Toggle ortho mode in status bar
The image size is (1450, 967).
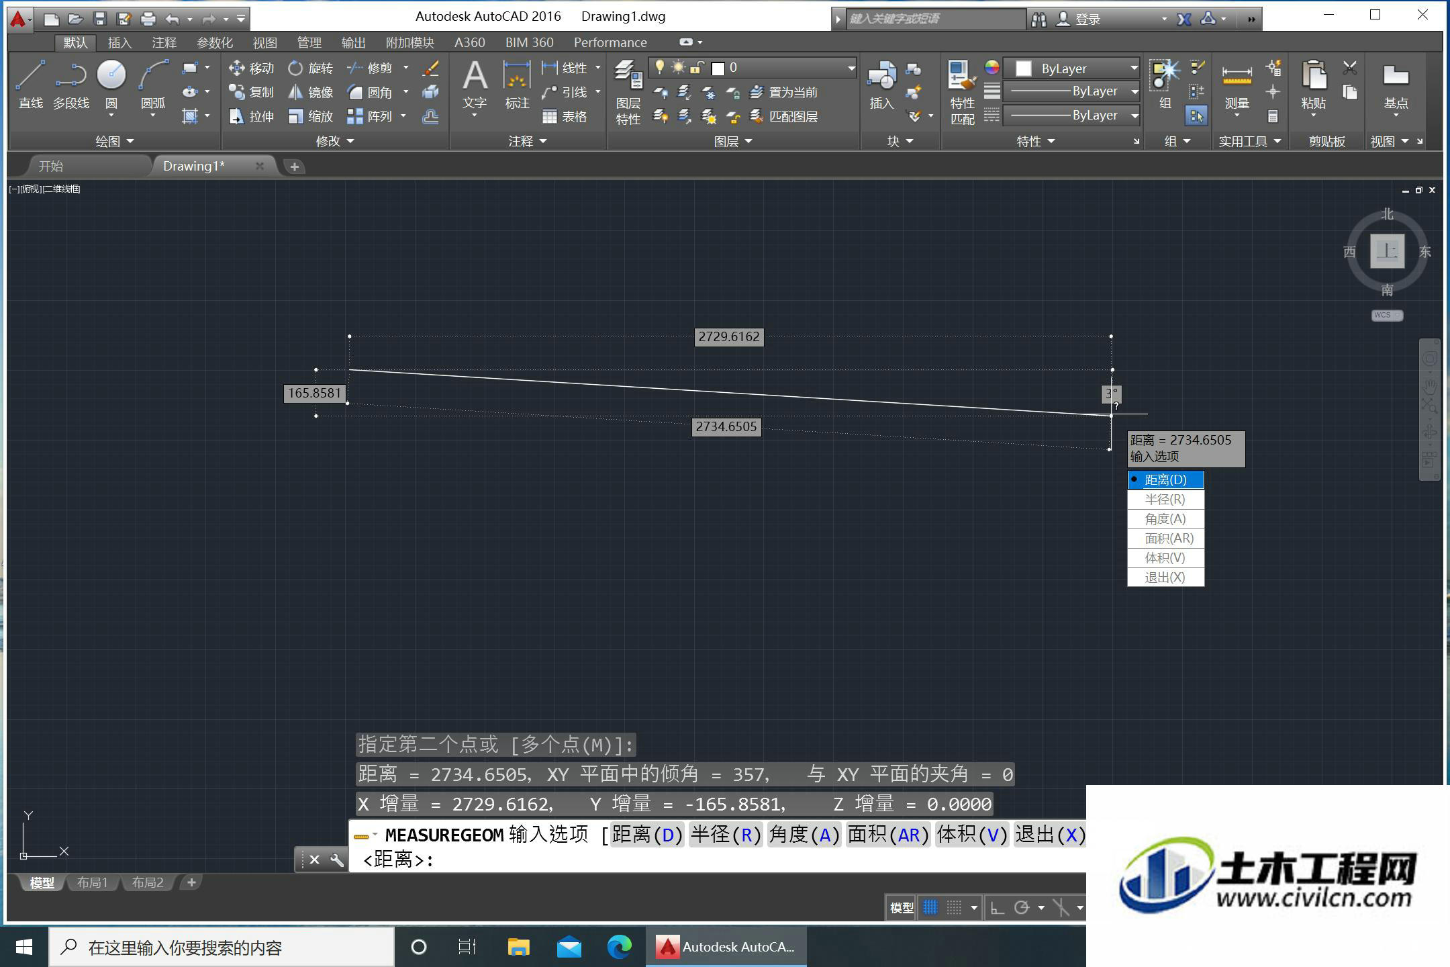pyautogui.click(x=998, y=908)
